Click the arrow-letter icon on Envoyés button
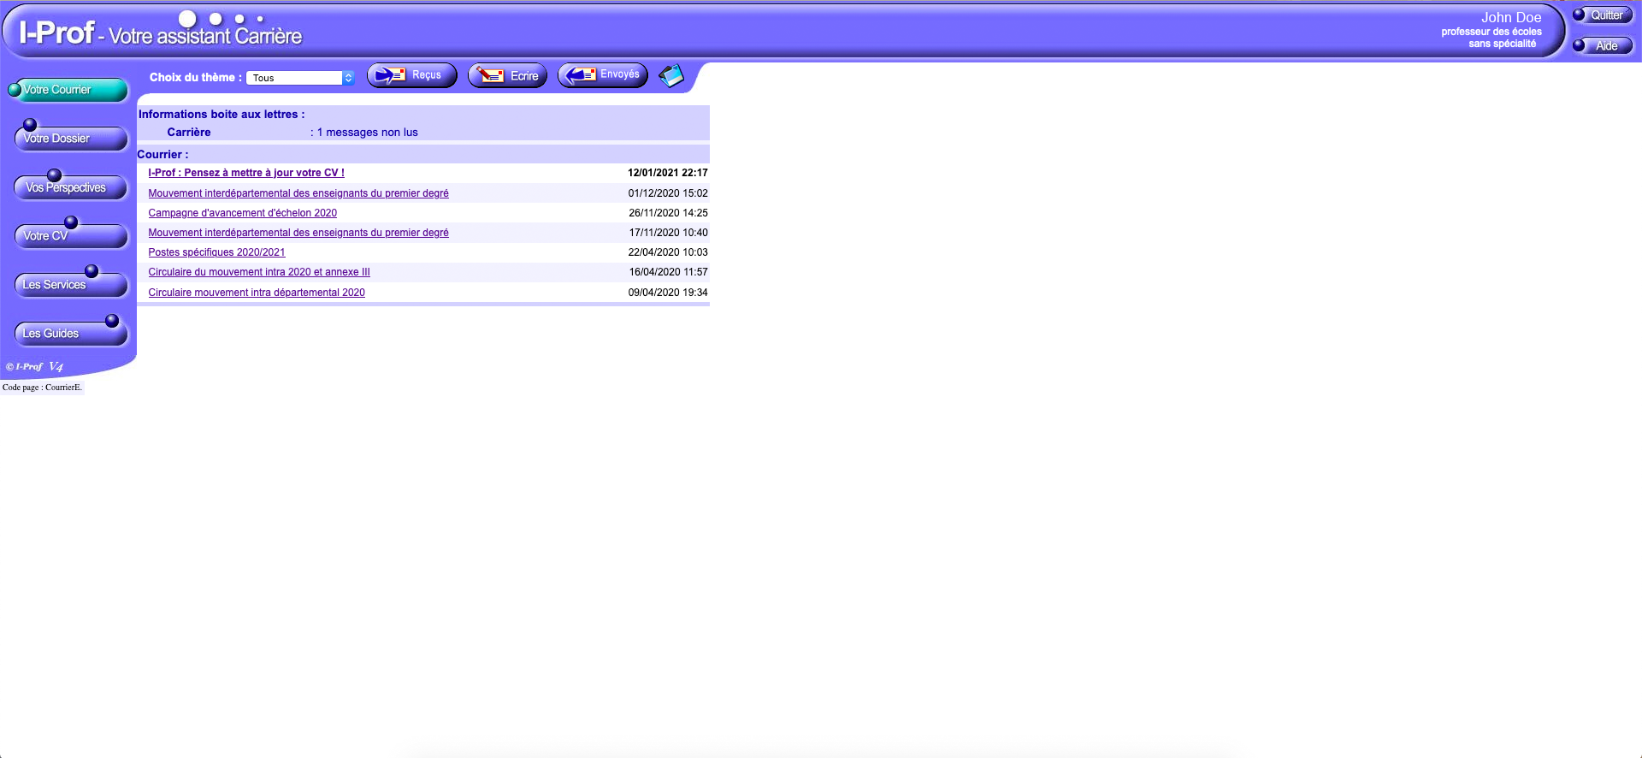This screenshot has height=758, width=1642. pos(582,75)
